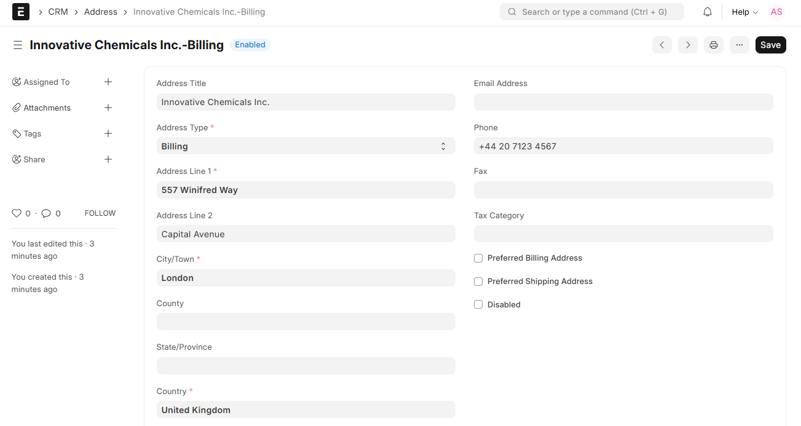Viewport: 801px width, 426px height.
Task: Toggle the sidebar hamburger icon
Action: click(18, 45)
